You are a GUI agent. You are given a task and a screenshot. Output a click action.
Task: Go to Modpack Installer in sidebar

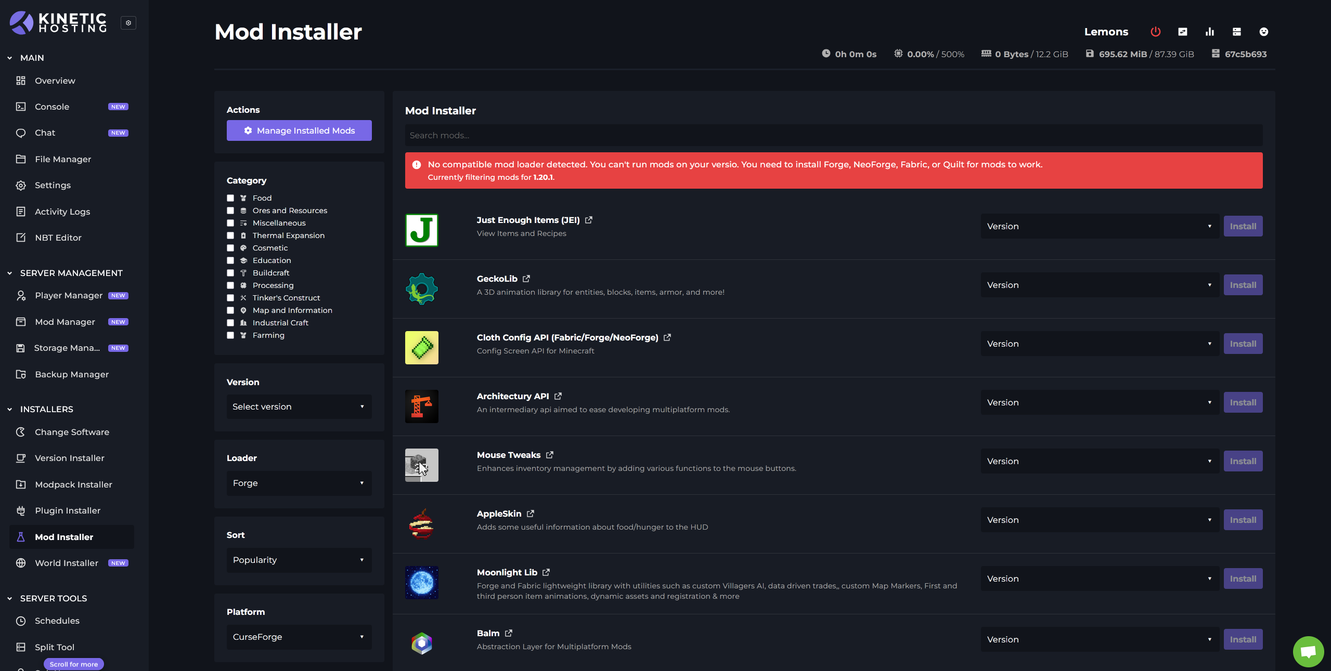tap(73, 484)
